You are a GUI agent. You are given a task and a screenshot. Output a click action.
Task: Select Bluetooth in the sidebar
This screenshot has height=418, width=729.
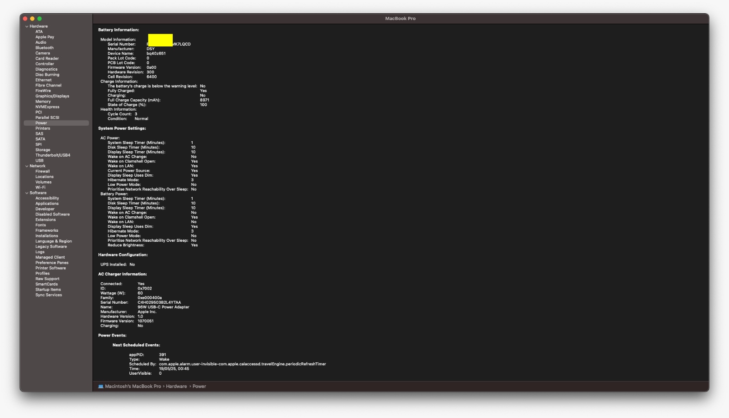[x=45, y=48]
